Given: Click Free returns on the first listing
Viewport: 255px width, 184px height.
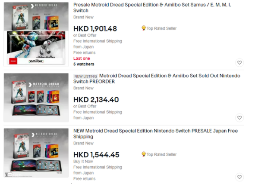Looking at the screenshot, I should tap(85, 52).
